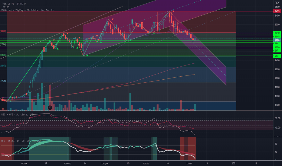Click the אוגוסט date on time axis
Image resolution: width=282 pixels, height=166 pixels.
tap(25, 164)
